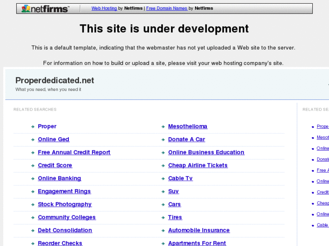Open Apartments For Rent link
The height and width of the screenshot is (246, 329).
click(197, 243)
